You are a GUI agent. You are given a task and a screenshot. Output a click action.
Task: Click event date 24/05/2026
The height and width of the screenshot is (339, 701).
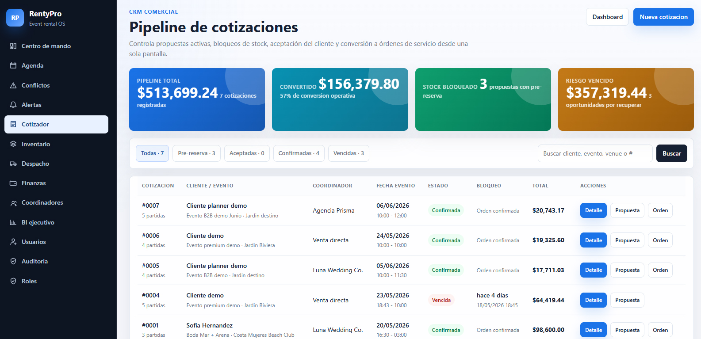(x=393, y=236)
